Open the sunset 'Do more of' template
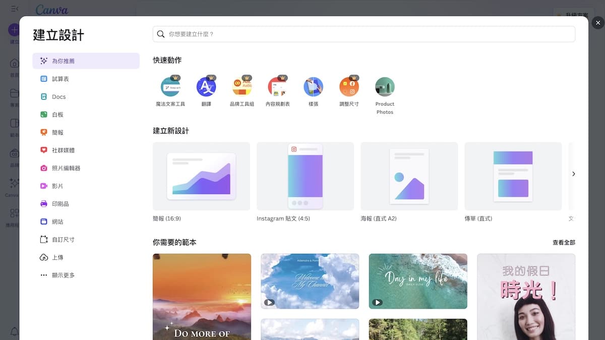Image resolution: width=605 pixels, height=340 pixels. coord(202,297)
